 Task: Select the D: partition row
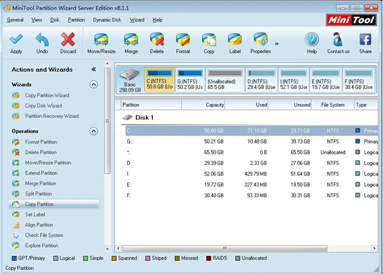pos(252,163)
